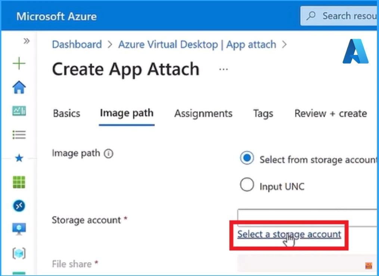Click the File share label
This screenshot has height=276, width=379.
(x=72, y=264)
